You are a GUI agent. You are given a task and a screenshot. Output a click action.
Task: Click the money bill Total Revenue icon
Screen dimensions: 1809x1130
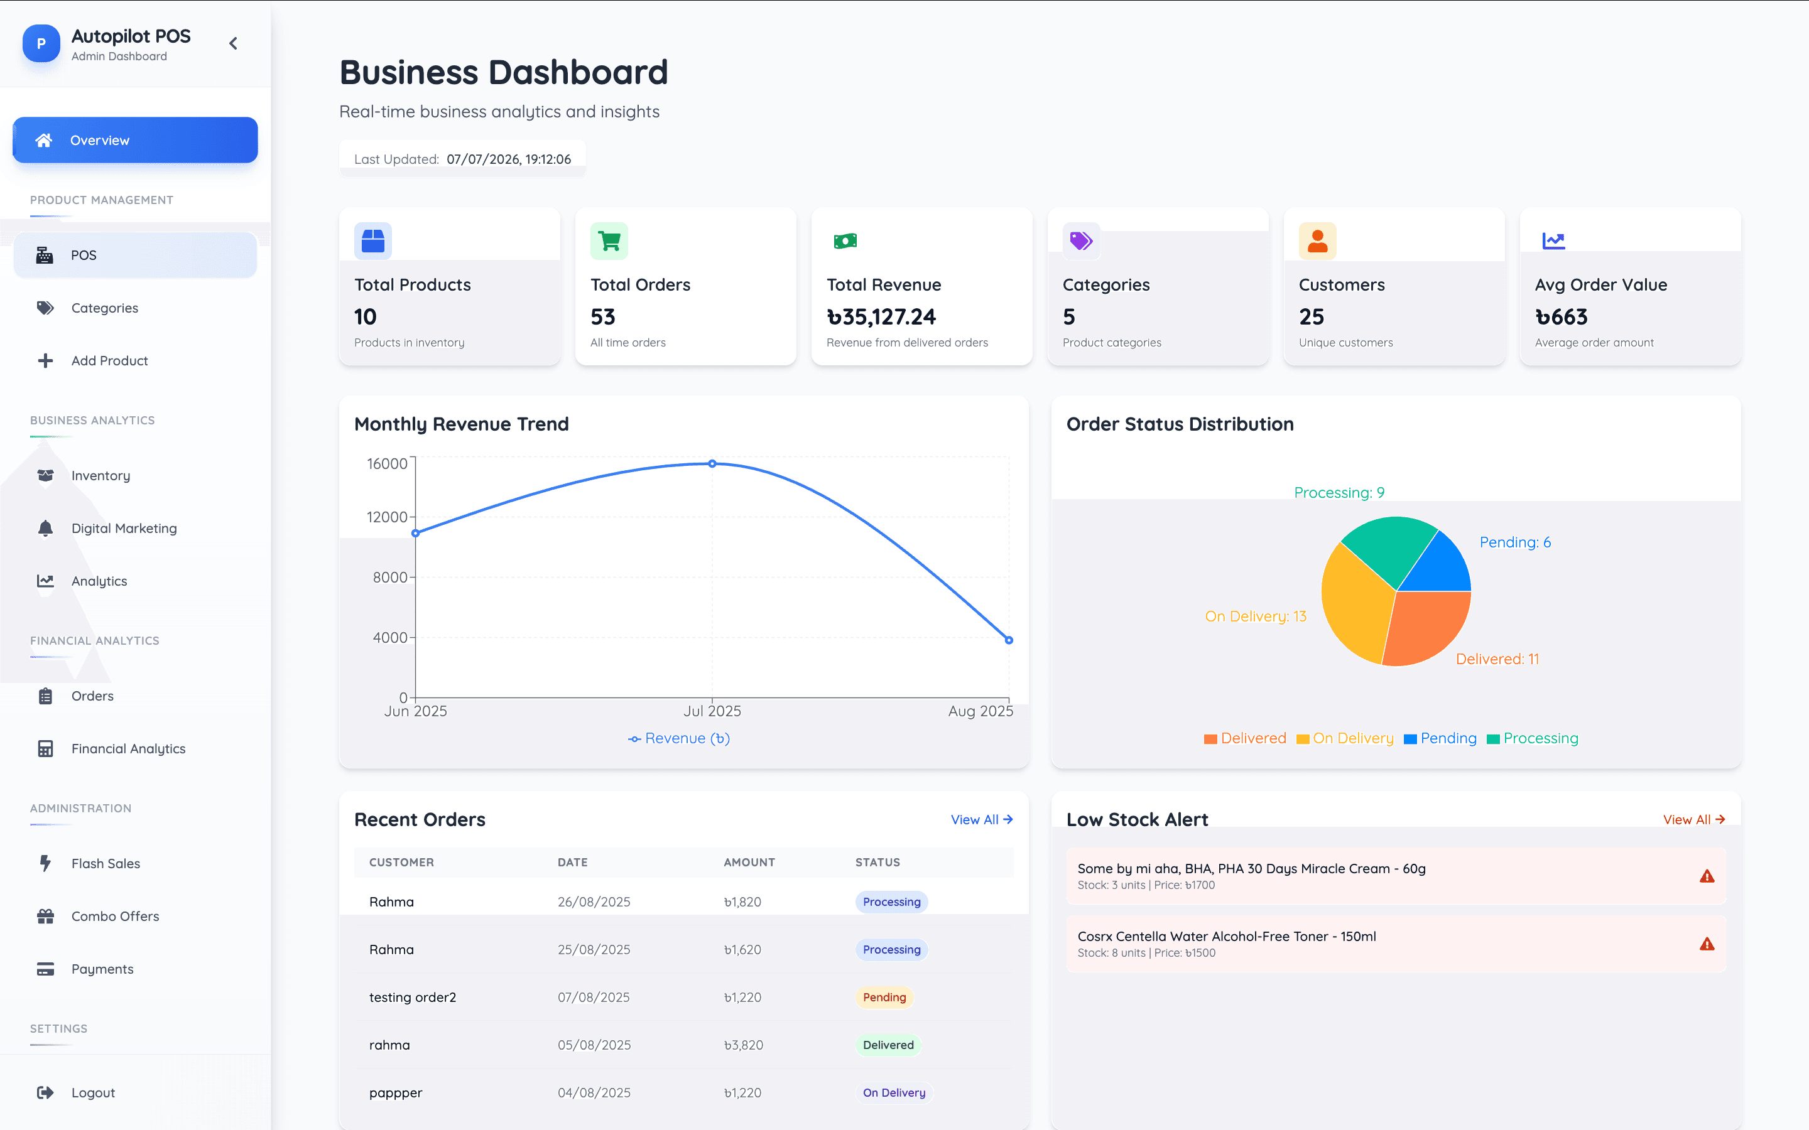[845, 240]
